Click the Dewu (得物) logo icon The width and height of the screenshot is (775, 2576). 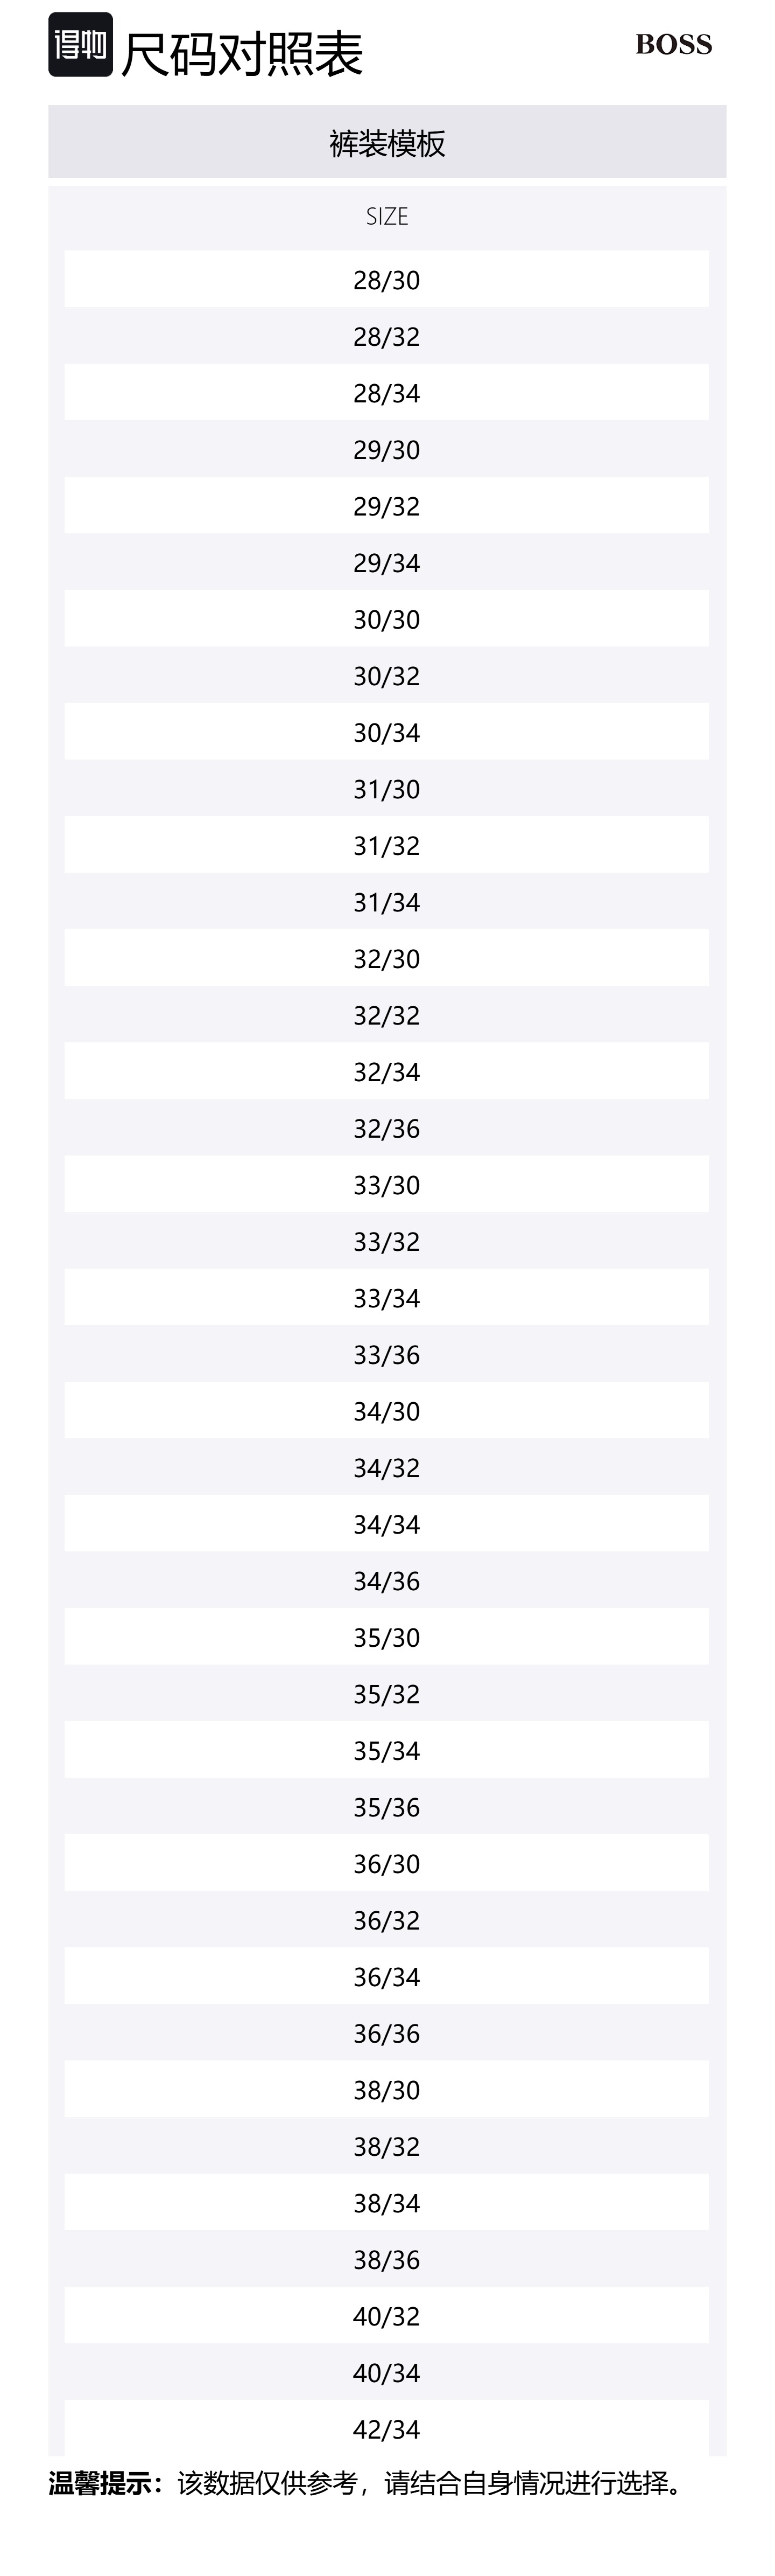pos(80,45)
